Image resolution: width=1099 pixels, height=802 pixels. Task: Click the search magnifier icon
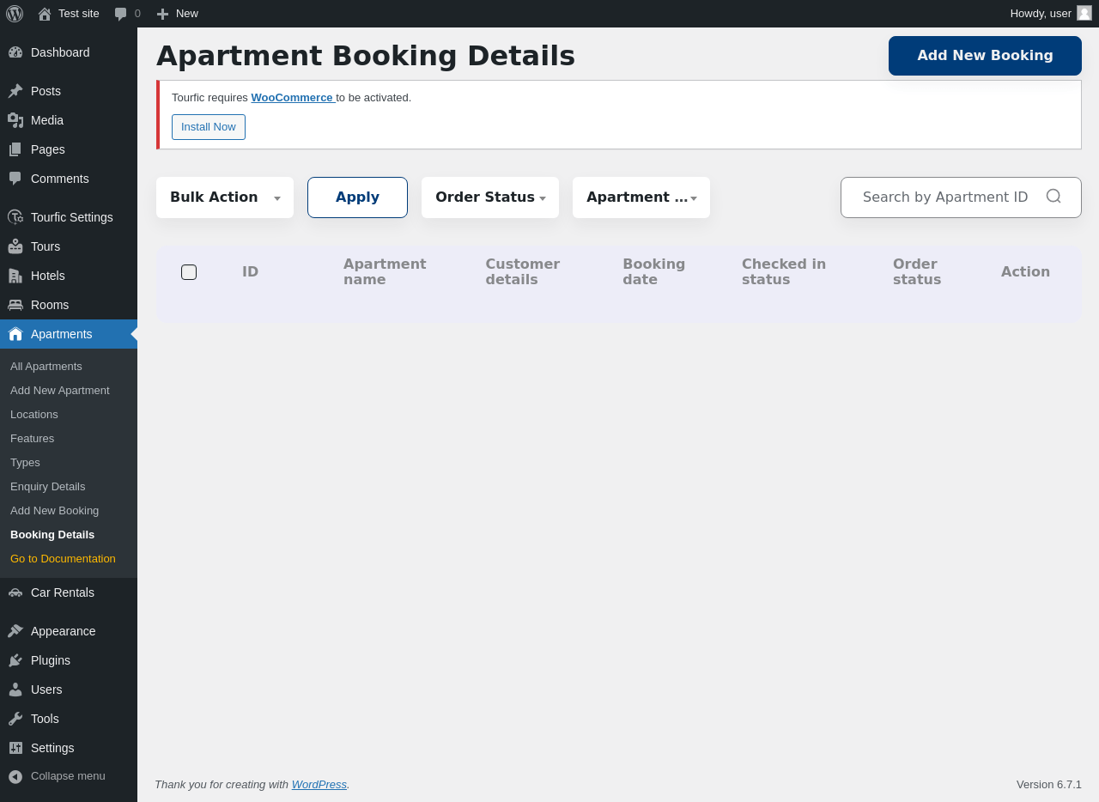click(x=1053, y=197)
